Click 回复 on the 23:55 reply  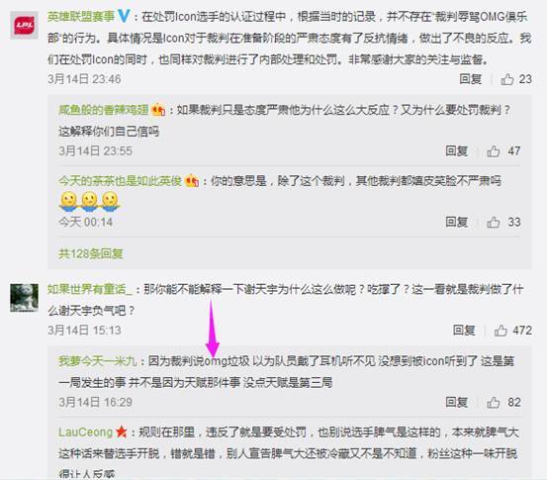456,151
